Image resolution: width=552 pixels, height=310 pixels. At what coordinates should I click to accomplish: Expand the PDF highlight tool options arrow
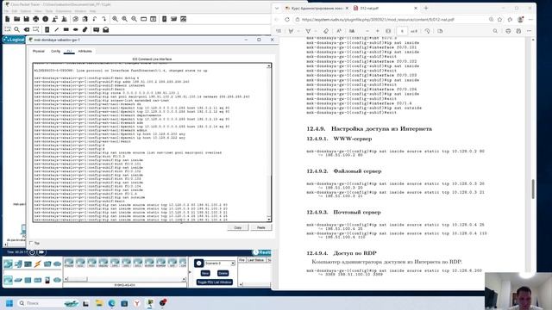pos(298,31)
